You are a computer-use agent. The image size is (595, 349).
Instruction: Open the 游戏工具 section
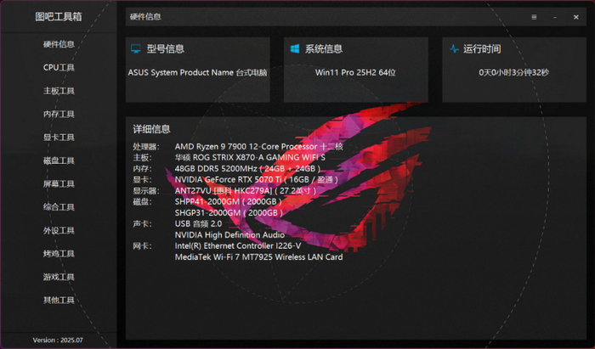tap(59, 277)
